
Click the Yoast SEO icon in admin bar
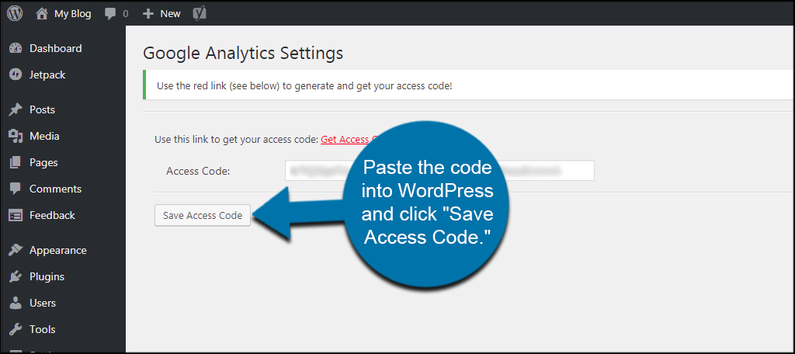[x=200, y=13]
